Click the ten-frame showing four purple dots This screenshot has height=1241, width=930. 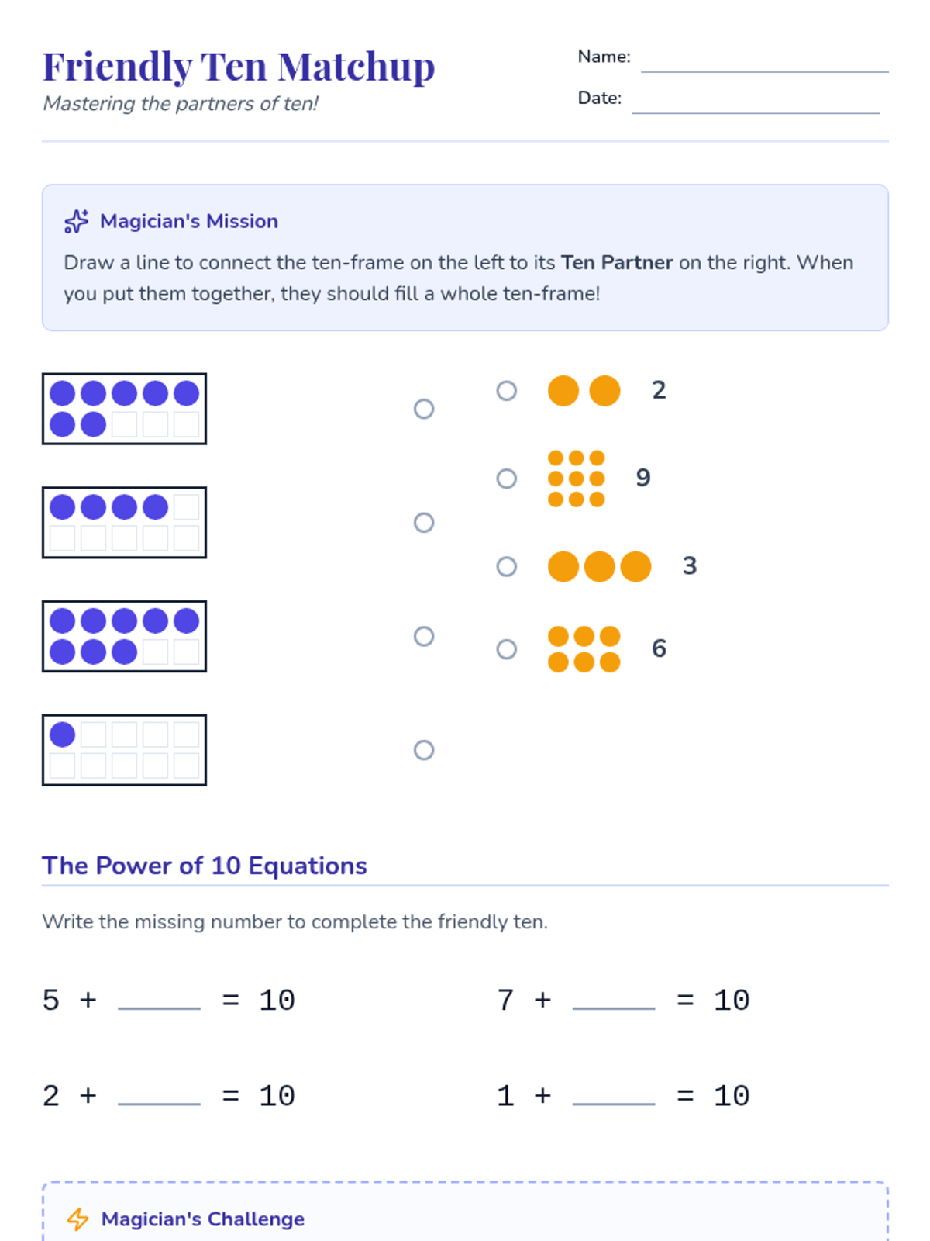(124, 522)
